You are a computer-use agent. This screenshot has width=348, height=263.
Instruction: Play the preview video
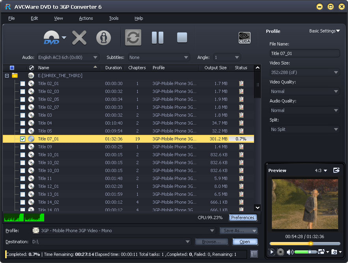[271, 252]
